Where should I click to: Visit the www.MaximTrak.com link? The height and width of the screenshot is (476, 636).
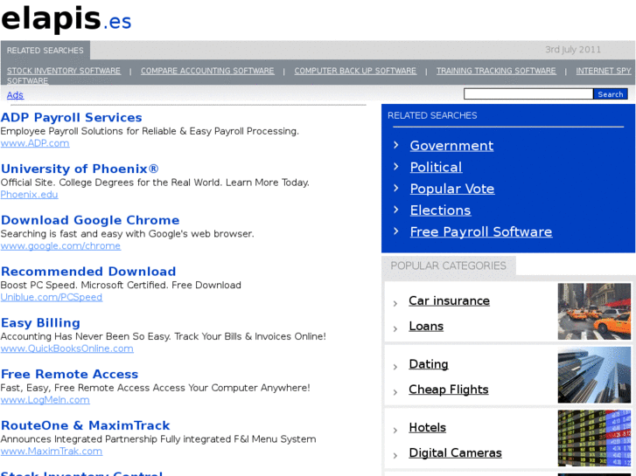coord(52,452)
